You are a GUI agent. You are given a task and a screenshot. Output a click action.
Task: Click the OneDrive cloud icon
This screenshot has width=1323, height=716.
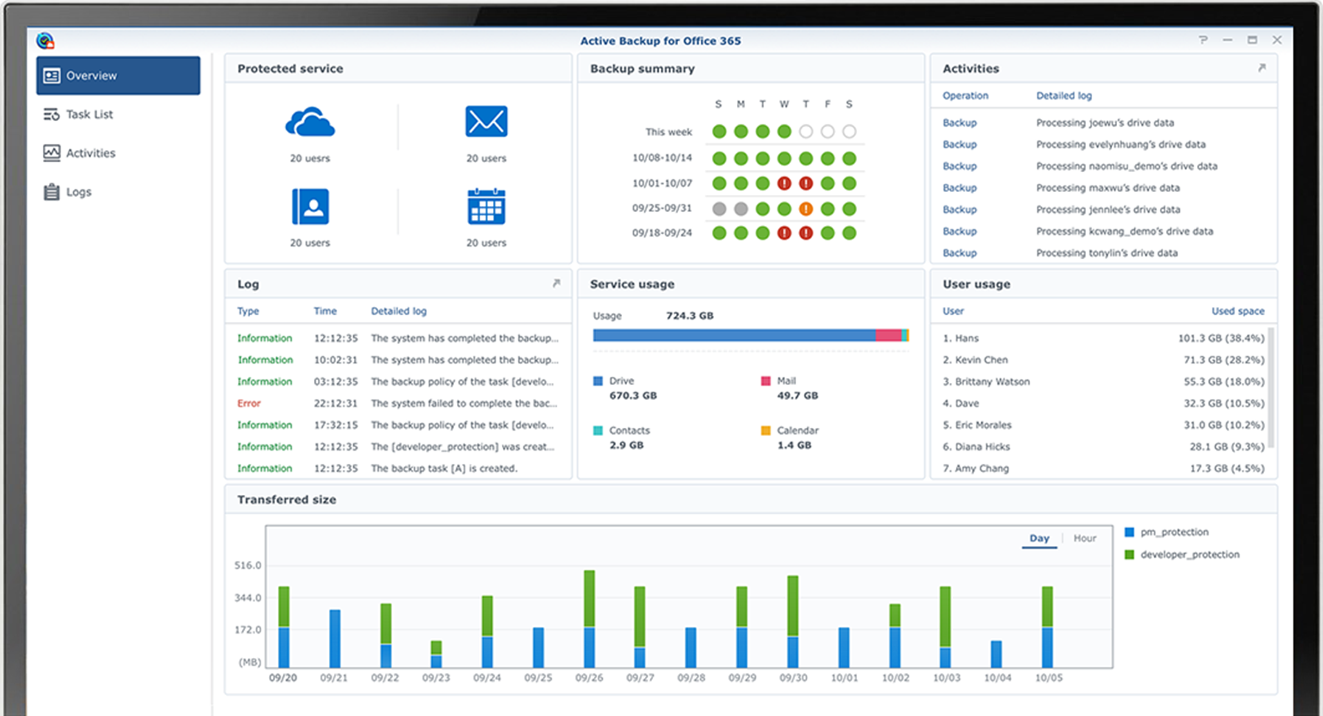pyautogui.click(x=310, y=122)
